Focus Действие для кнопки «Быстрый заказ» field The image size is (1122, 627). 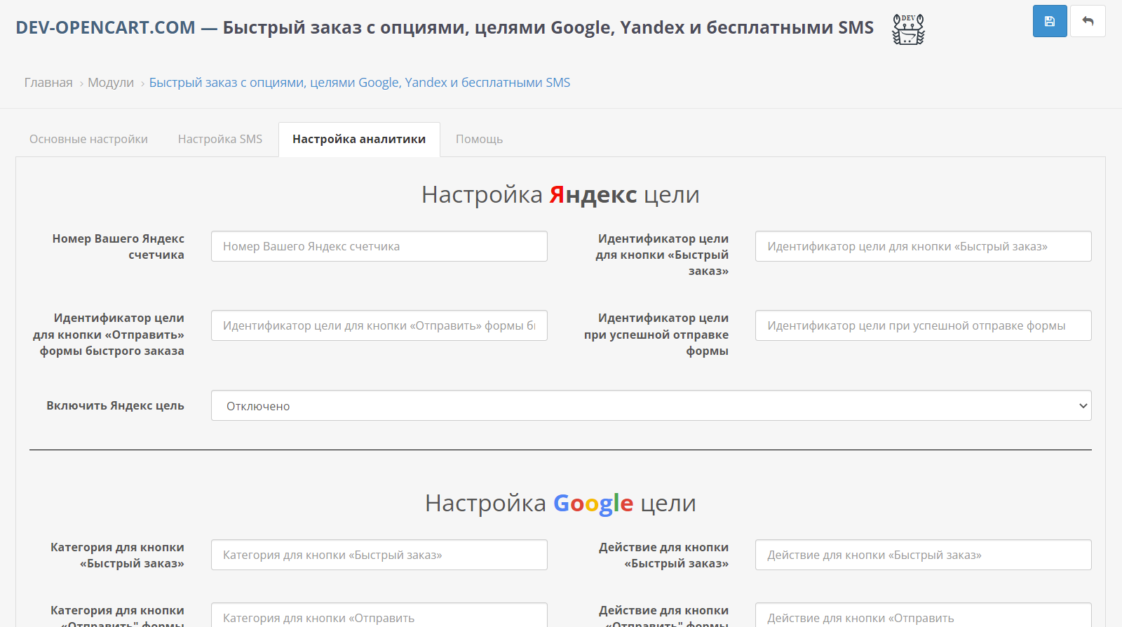tap(924, 555)
